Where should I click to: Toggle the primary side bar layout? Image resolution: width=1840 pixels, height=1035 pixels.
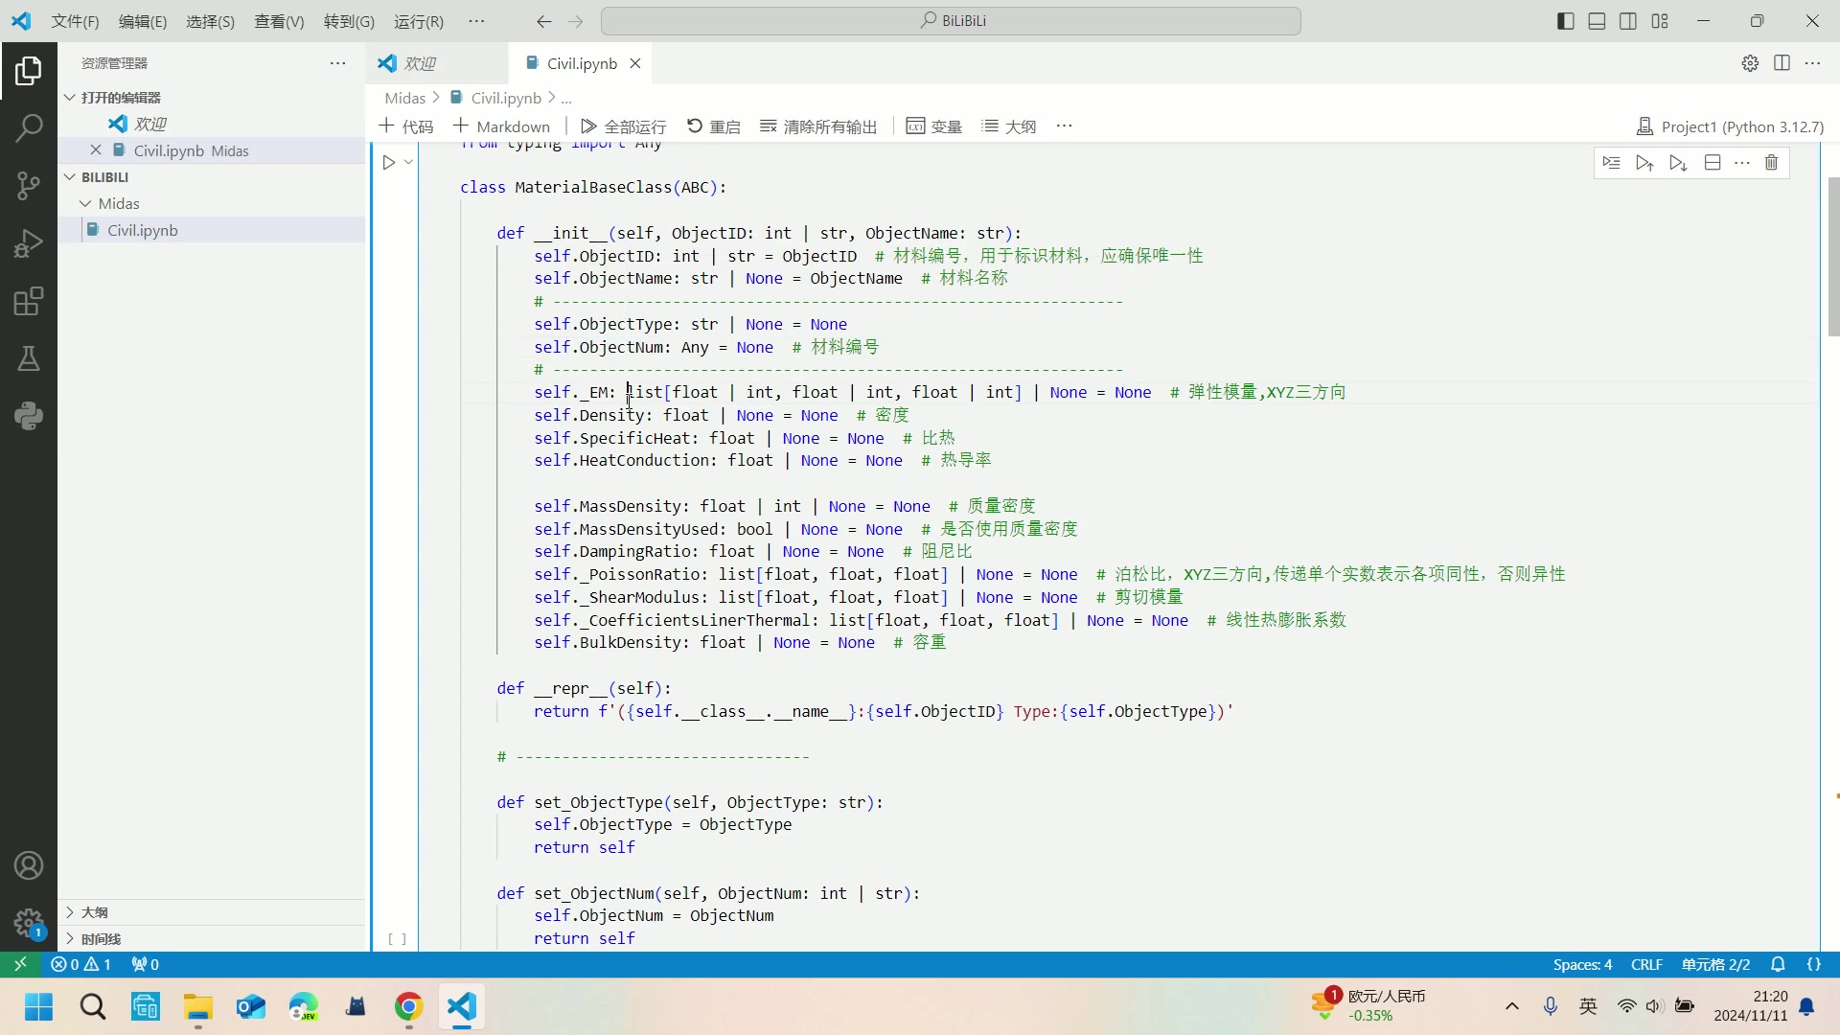tap(1565, 21)
